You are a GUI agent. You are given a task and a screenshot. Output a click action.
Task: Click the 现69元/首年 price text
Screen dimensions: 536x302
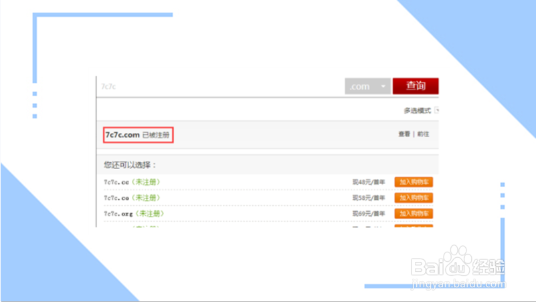point(369,213)
